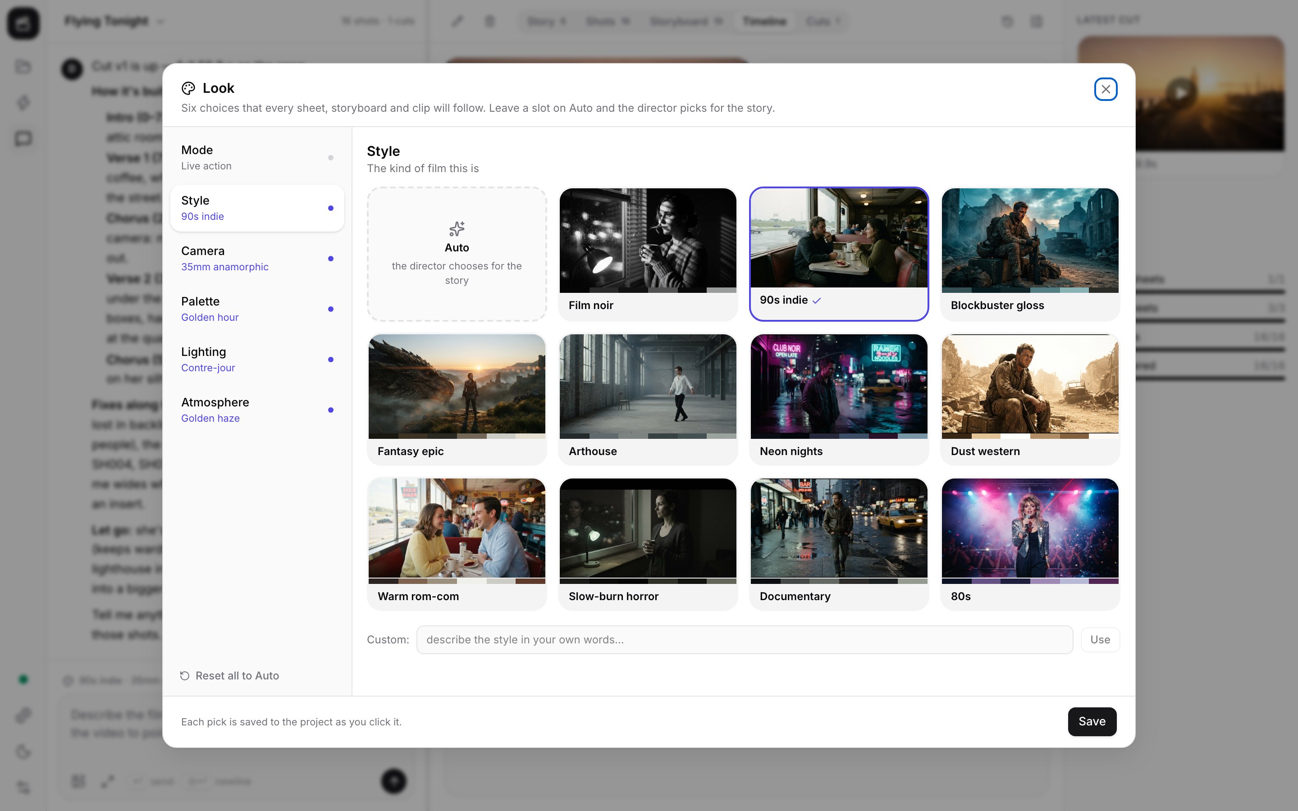Open the Lighting section
The width and height of the screenshot is (1298, 811).
tap(257, 360)
